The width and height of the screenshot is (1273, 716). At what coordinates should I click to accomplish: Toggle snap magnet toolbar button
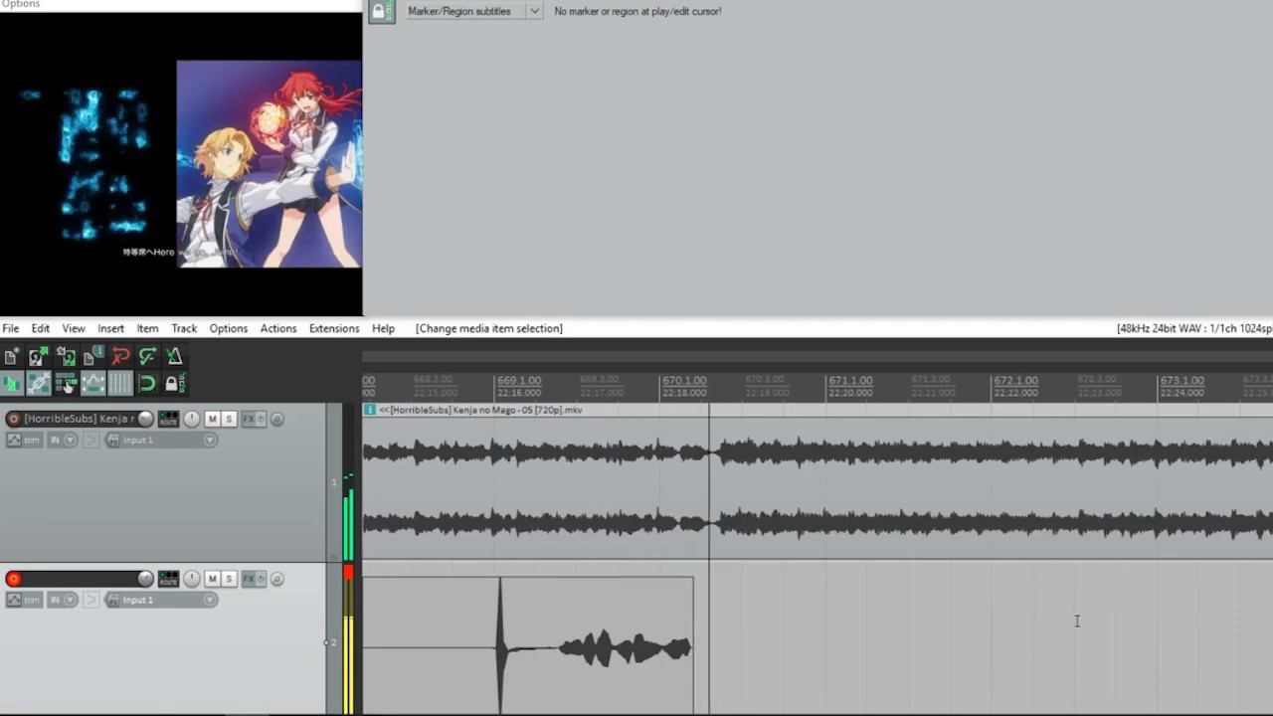147,383
